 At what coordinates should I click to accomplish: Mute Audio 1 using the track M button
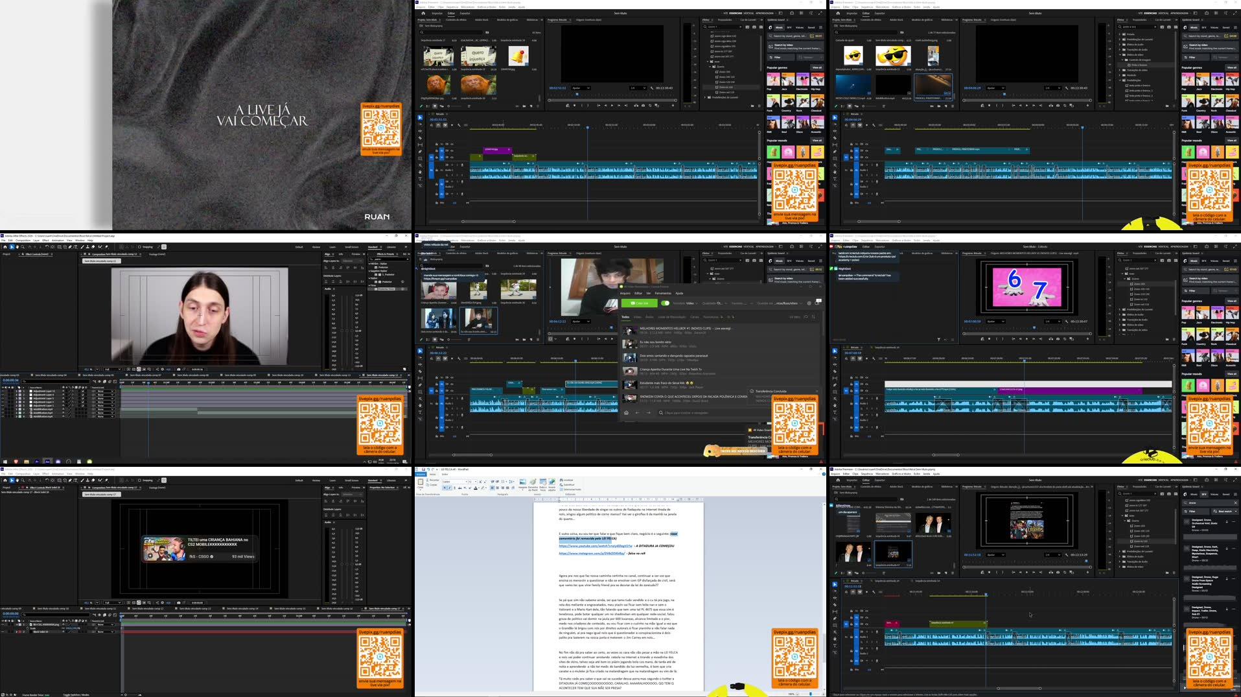[447, 165]
